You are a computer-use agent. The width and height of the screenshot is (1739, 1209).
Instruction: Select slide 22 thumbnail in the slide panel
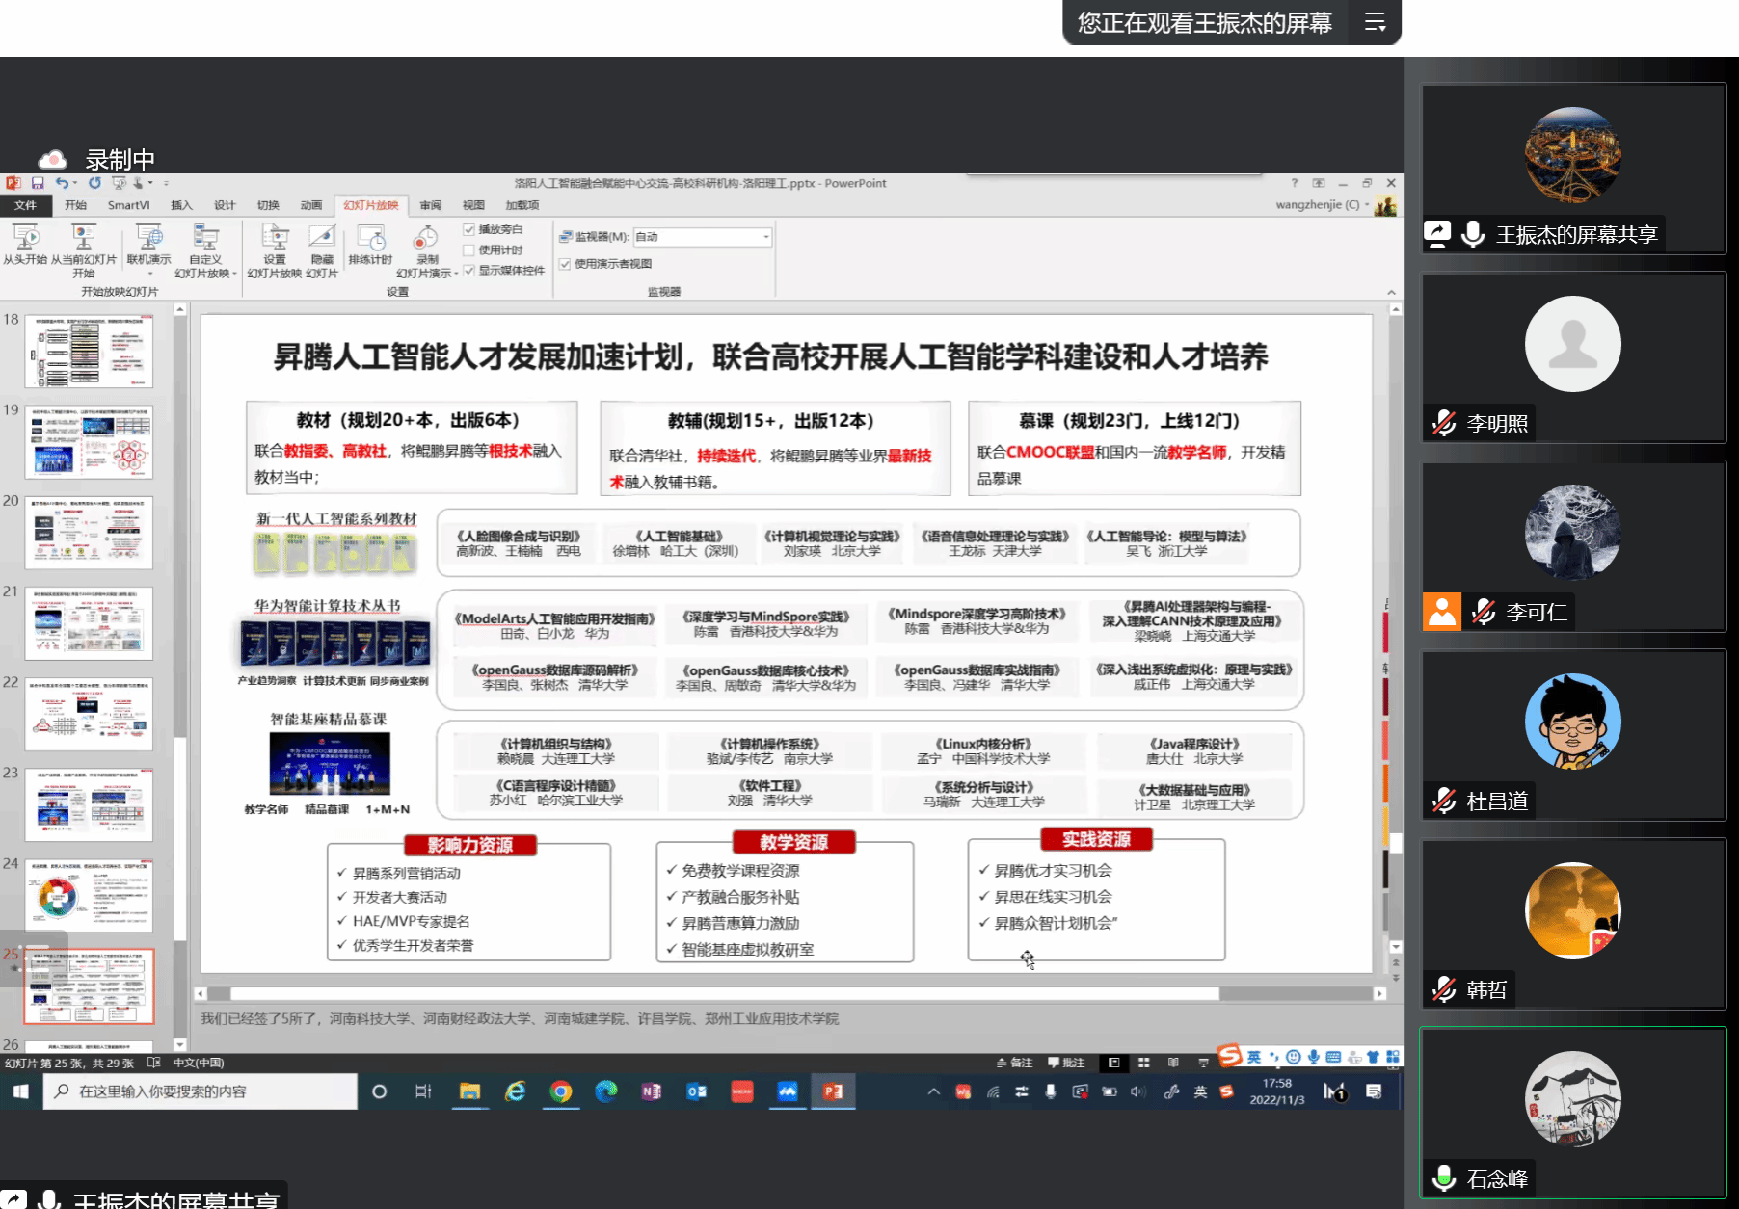(89, 714)
